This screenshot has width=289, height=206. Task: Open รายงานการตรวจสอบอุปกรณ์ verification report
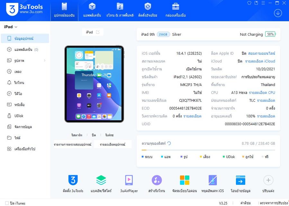pyautogui.click(x=73, y=144)
